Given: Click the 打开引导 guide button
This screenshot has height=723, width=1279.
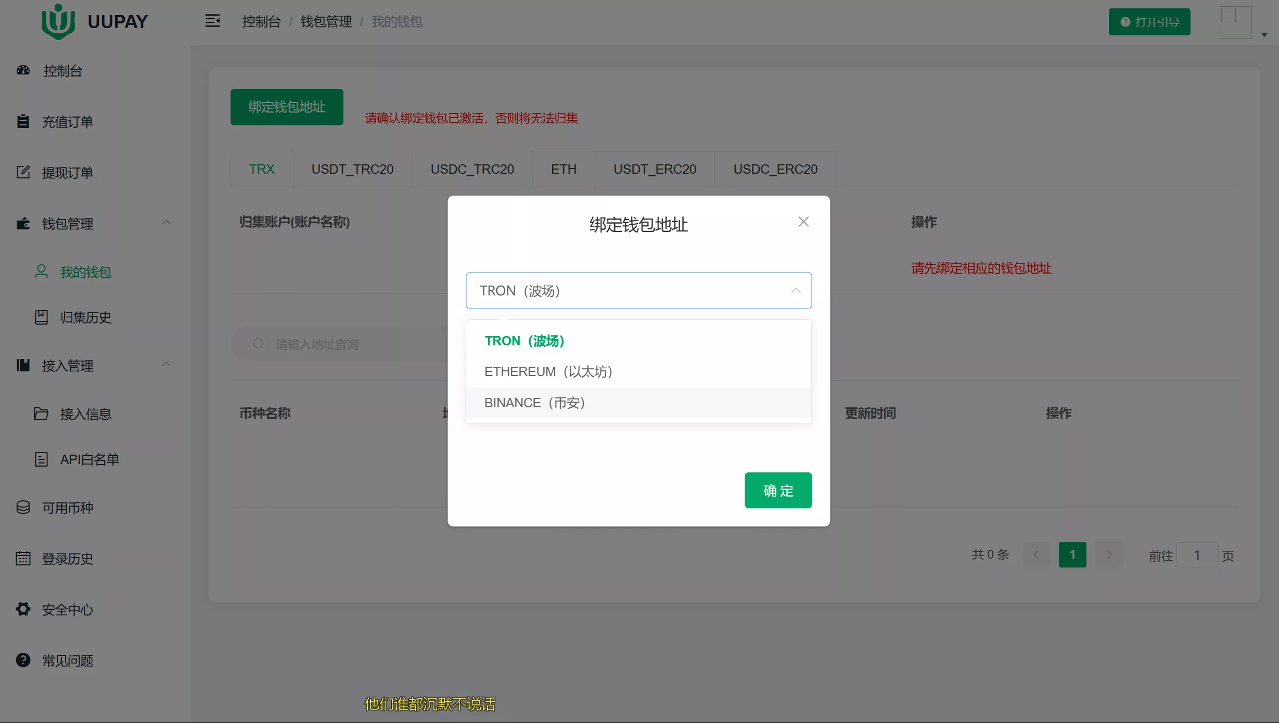Looking at the screenshot, I should click(x=1149, y=22).
